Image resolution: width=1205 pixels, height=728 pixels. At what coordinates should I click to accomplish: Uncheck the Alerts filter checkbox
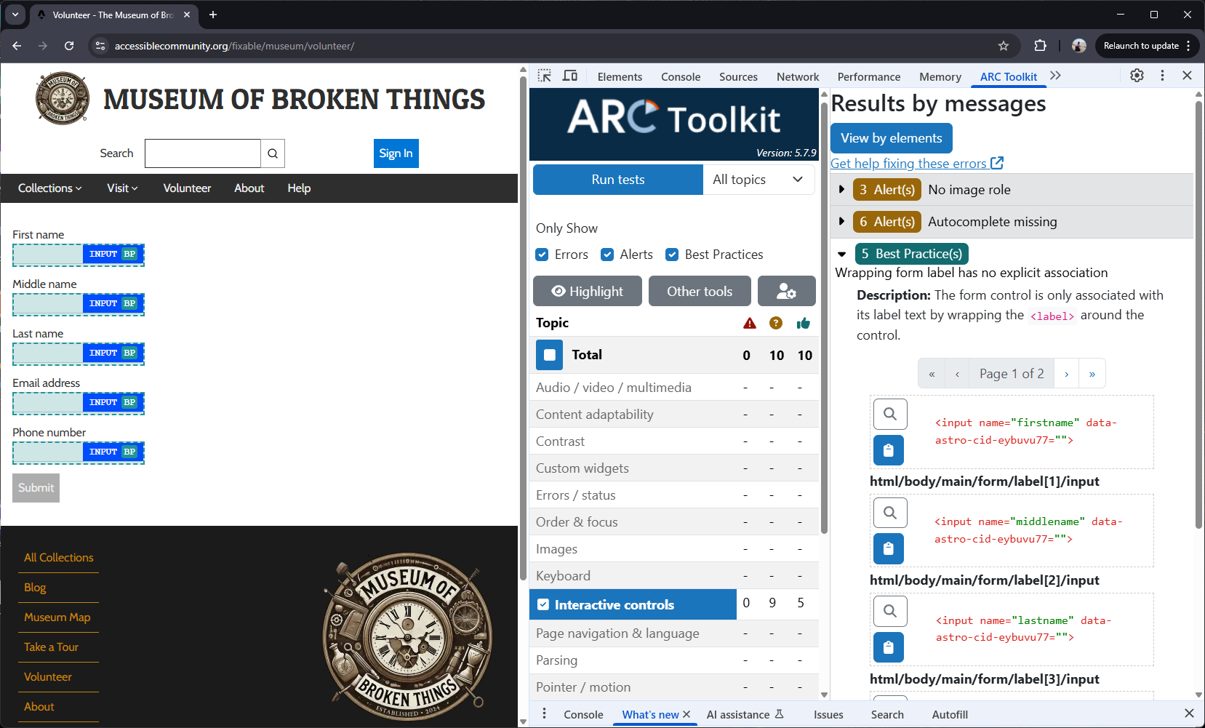coord(607,255)
